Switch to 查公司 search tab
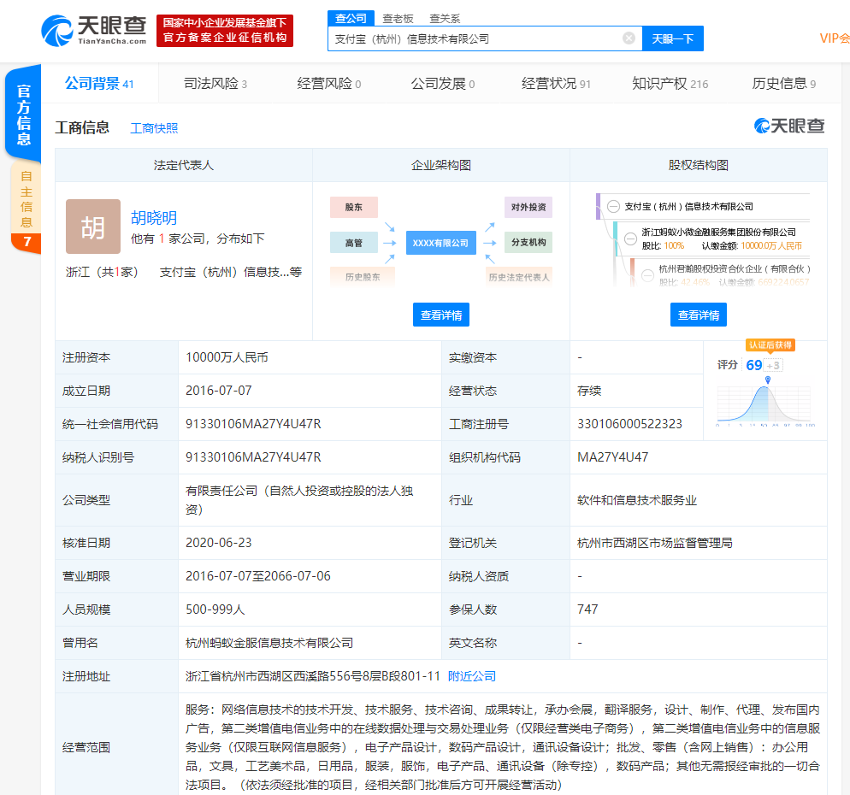The height and width of the screenshot is (795, 850). tap(351, 19)
